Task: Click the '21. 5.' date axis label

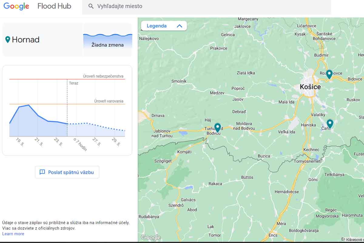Action: [39, 142]
